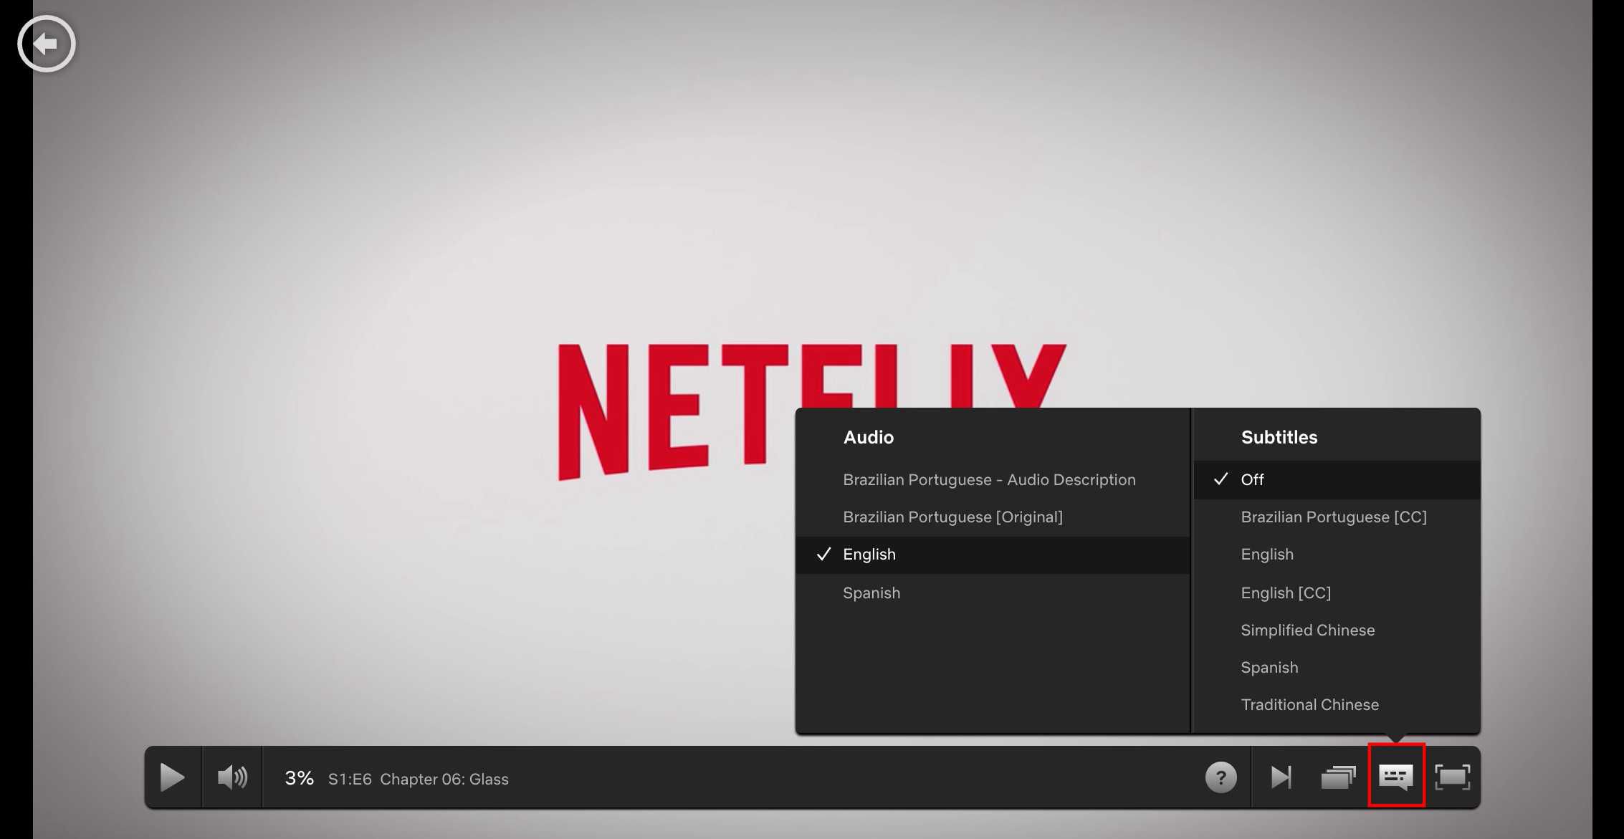Viewport: 1624px width, 839px height.
Task: Click the back navigation arrow icon
Action: click(x=45, y=45)
